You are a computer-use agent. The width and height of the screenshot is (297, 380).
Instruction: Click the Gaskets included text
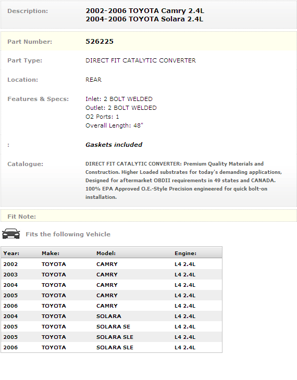114,145
